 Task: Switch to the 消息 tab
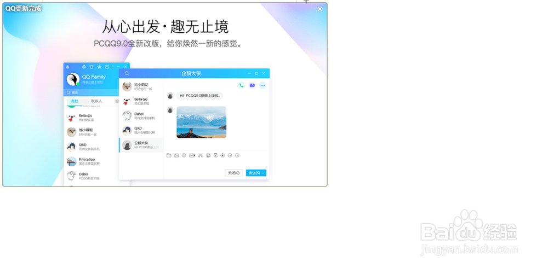point(74,101)
